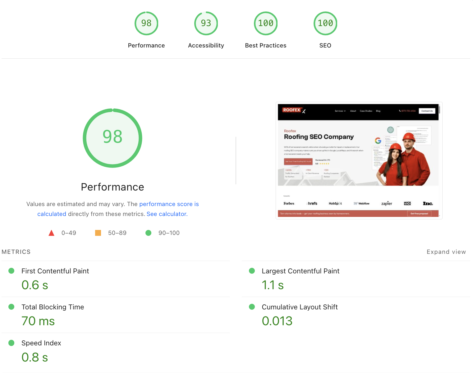
Task: Click the Accessibility 93 score gauge
Action: (x=206, y=23)
